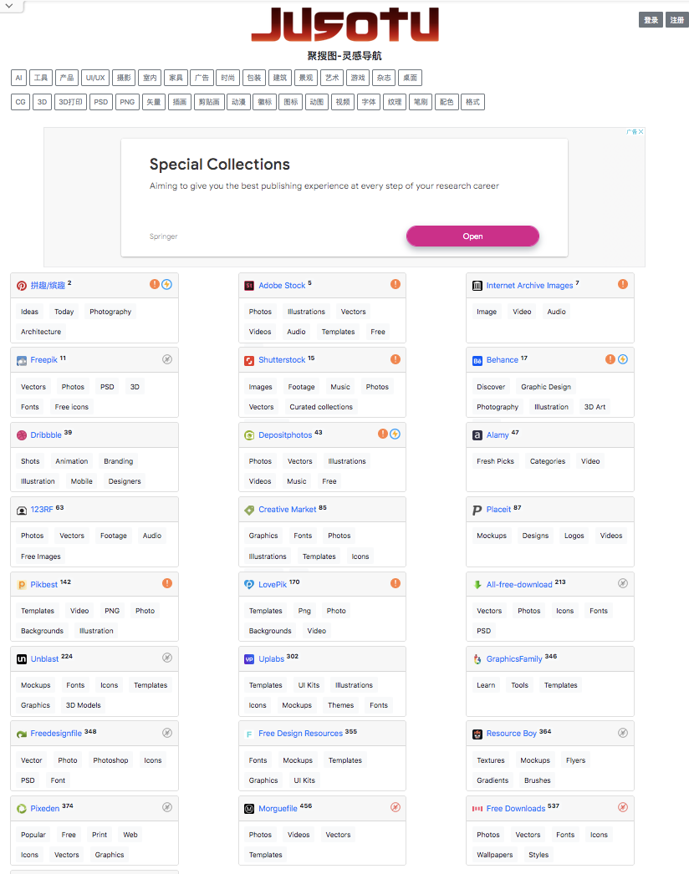Click the Pinterest logo icon in first card
The image size is (689, 874).
[x=22, y=286]
